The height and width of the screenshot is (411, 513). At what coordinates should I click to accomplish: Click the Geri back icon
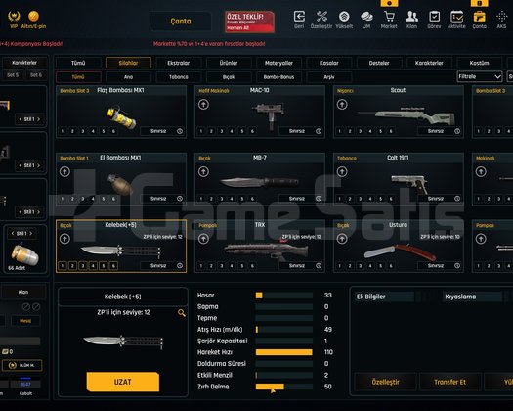pos(299,17)
